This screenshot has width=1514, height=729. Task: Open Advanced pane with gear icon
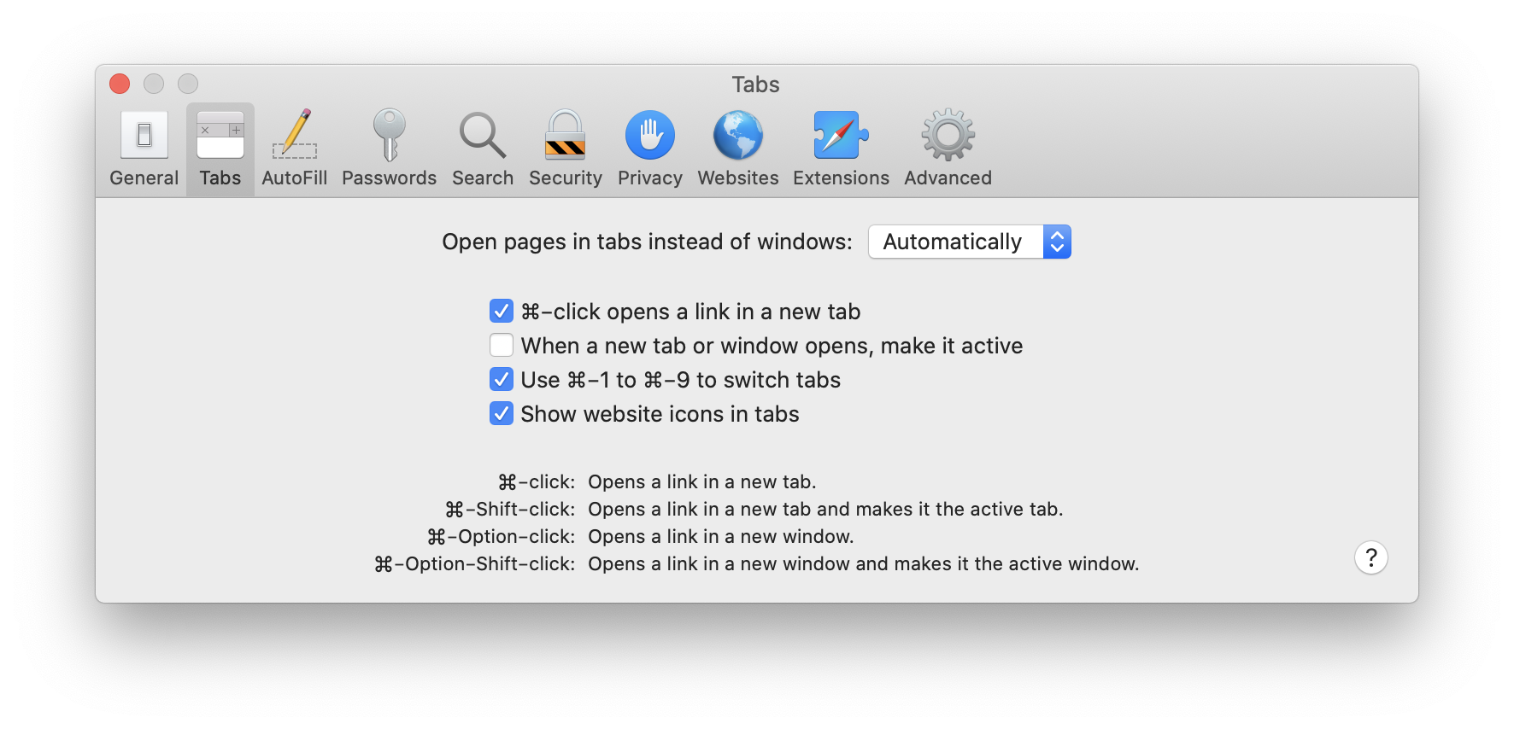tap(948, 149)
